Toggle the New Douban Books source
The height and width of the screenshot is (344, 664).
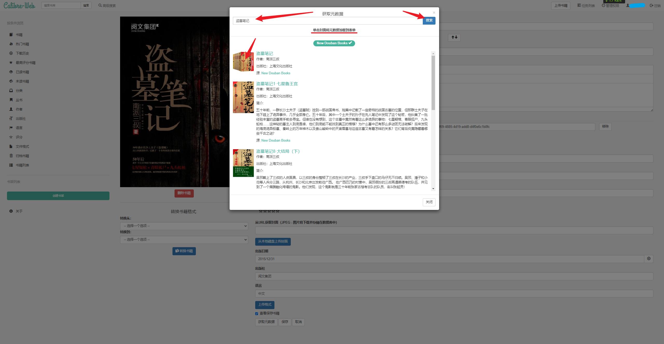[x=334, y=43]
